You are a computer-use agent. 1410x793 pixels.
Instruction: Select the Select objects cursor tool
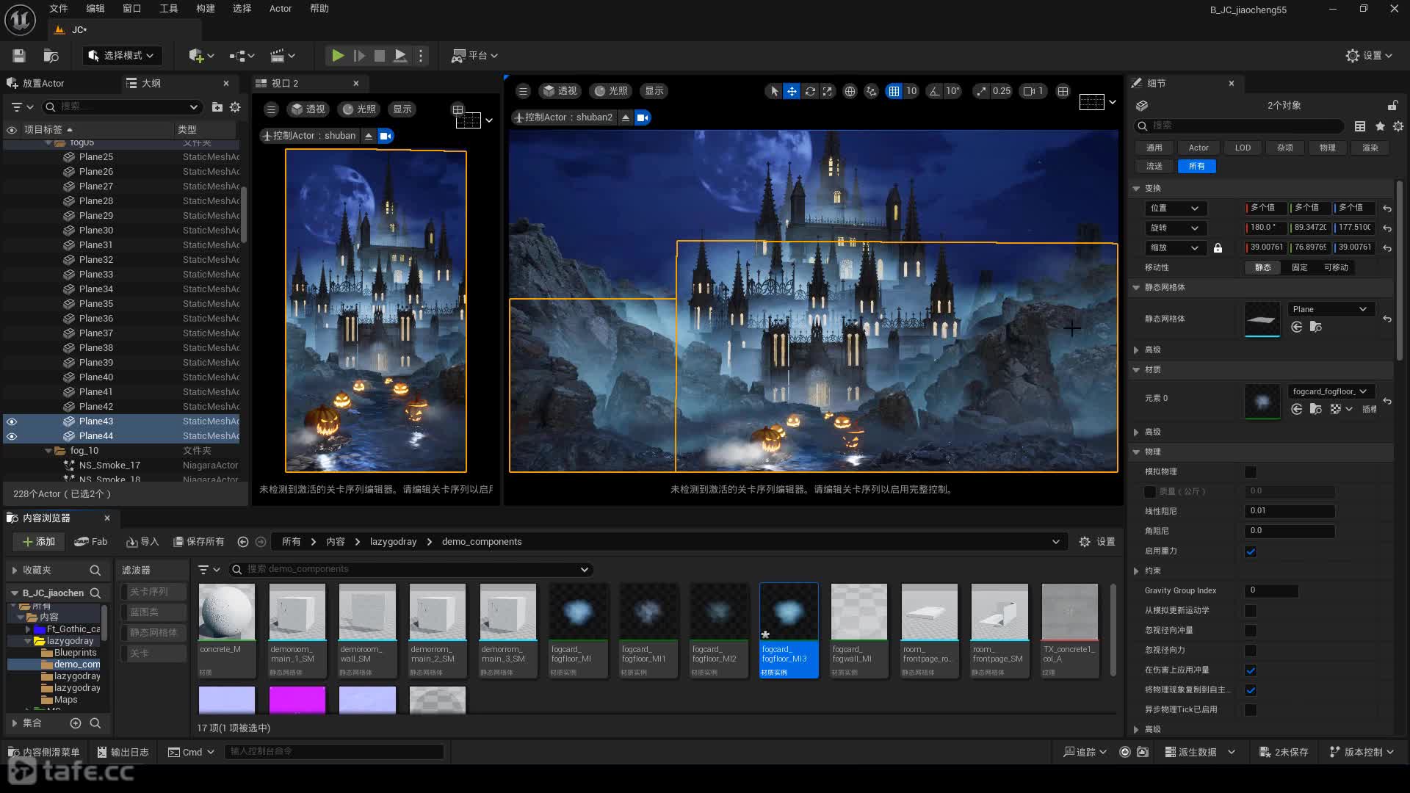773,91
